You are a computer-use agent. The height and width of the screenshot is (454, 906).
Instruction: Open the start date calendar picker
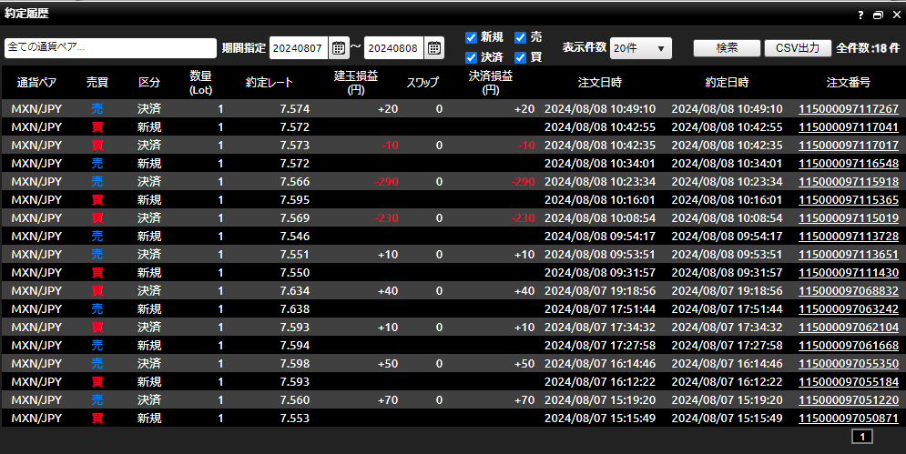[x=339, y=48]
